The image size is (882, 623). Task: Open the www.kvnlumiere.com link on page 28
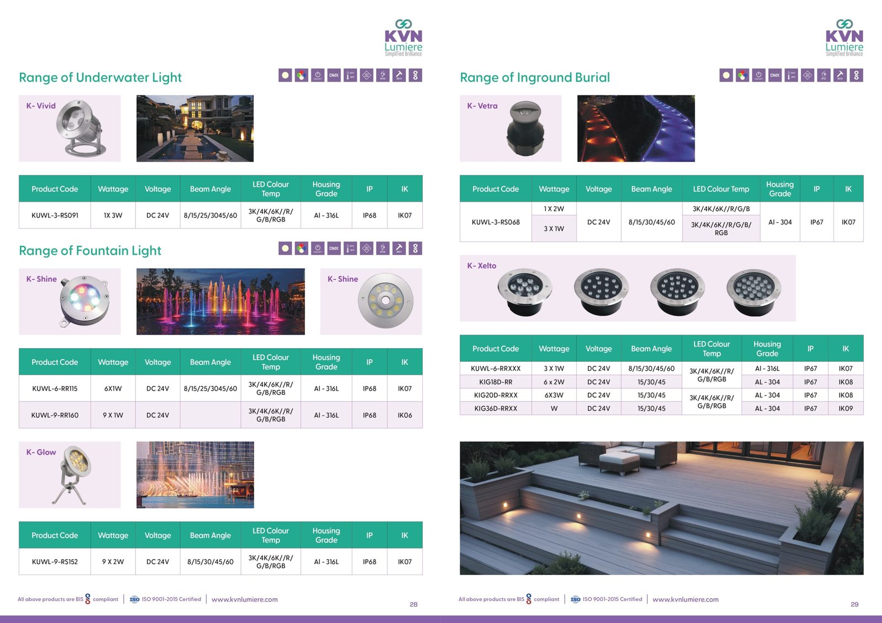(x=245, y=599)
